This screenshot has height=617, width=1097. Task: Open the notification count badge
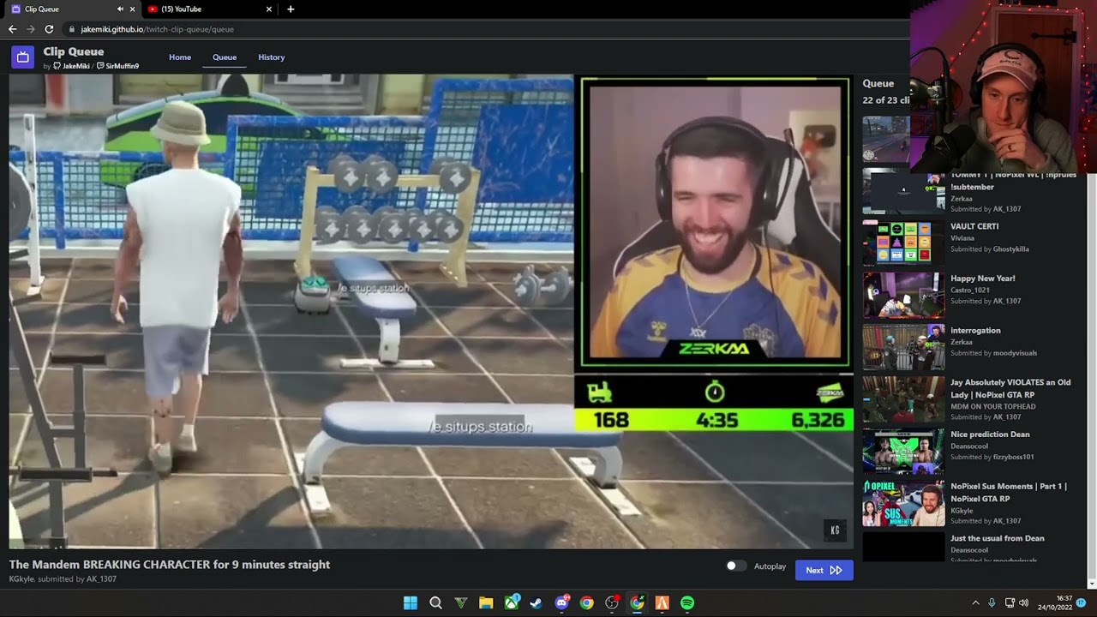click(1082, 602)
